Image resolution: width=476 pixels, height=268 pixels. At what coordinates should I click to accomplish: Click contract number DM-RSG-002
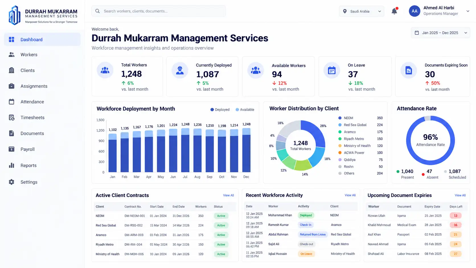click(x=134, y=225)
